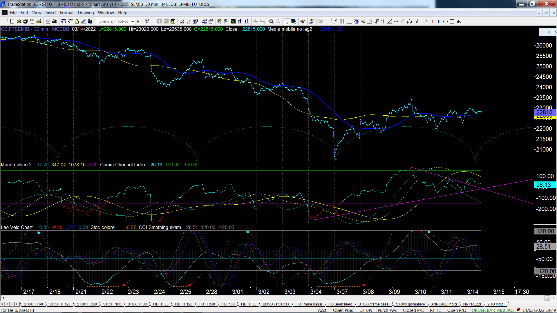Click the chart text tool icon
This screenshot has height=313, width=557.
294,21
